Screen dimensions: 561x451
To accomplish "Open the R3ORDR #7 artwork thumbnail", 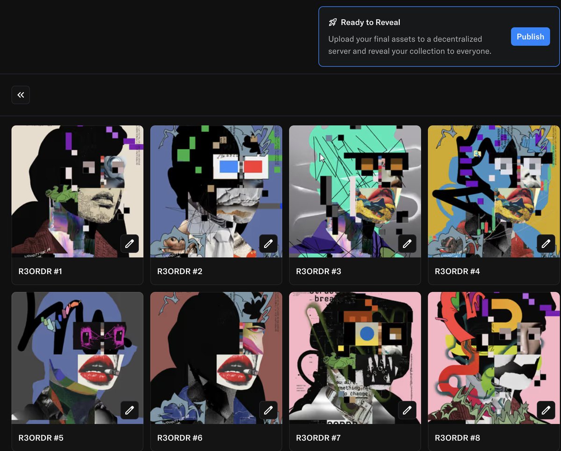I will click(x=355, y=358).
